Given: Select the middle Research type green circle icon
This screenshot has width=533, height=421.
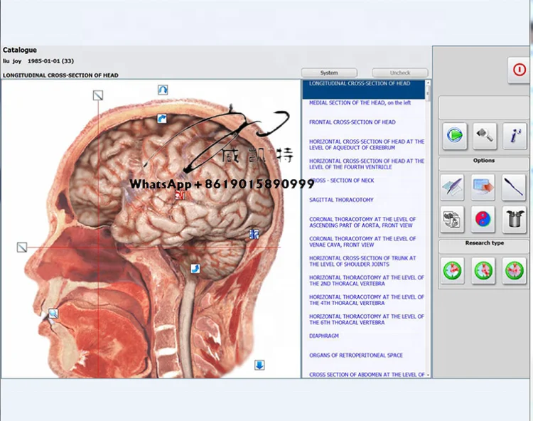Looking at the screenshot, I should (x=483, y=271).
